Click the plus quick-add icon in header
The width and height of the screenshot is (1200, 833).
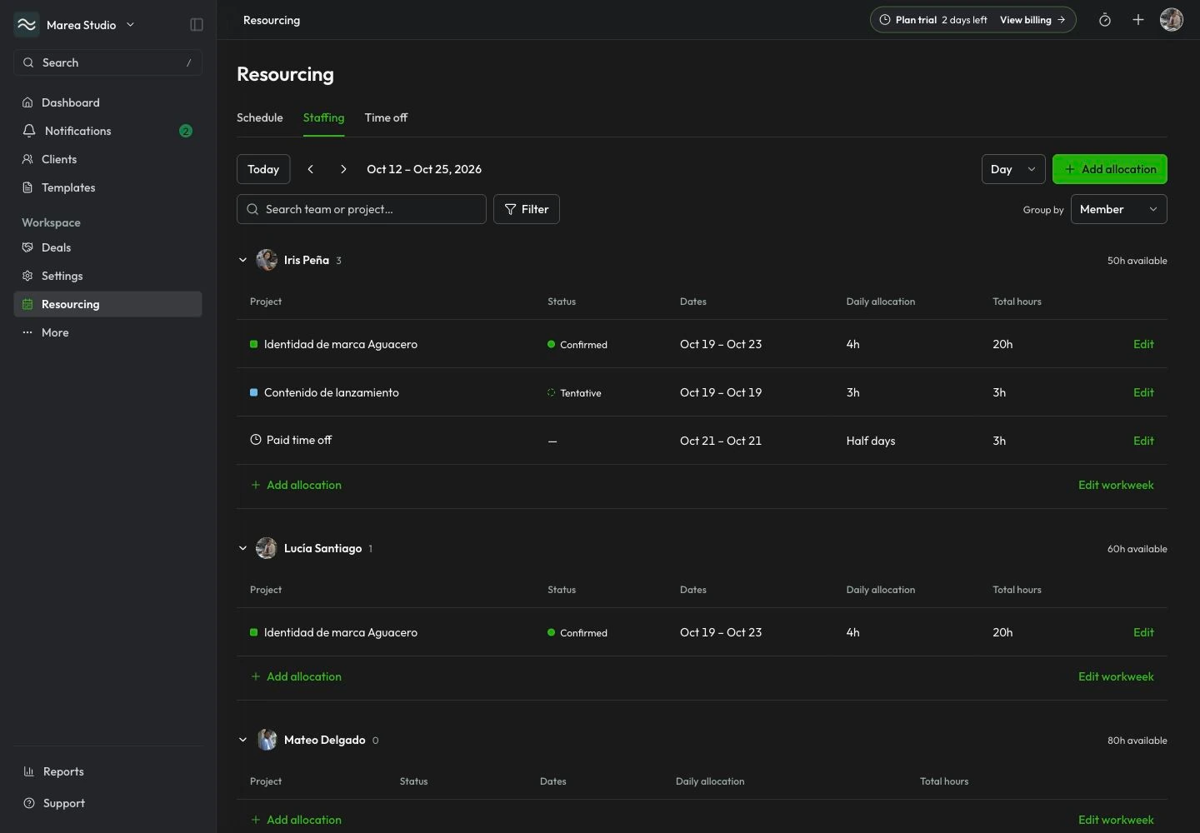click(x=1138, y=20)
